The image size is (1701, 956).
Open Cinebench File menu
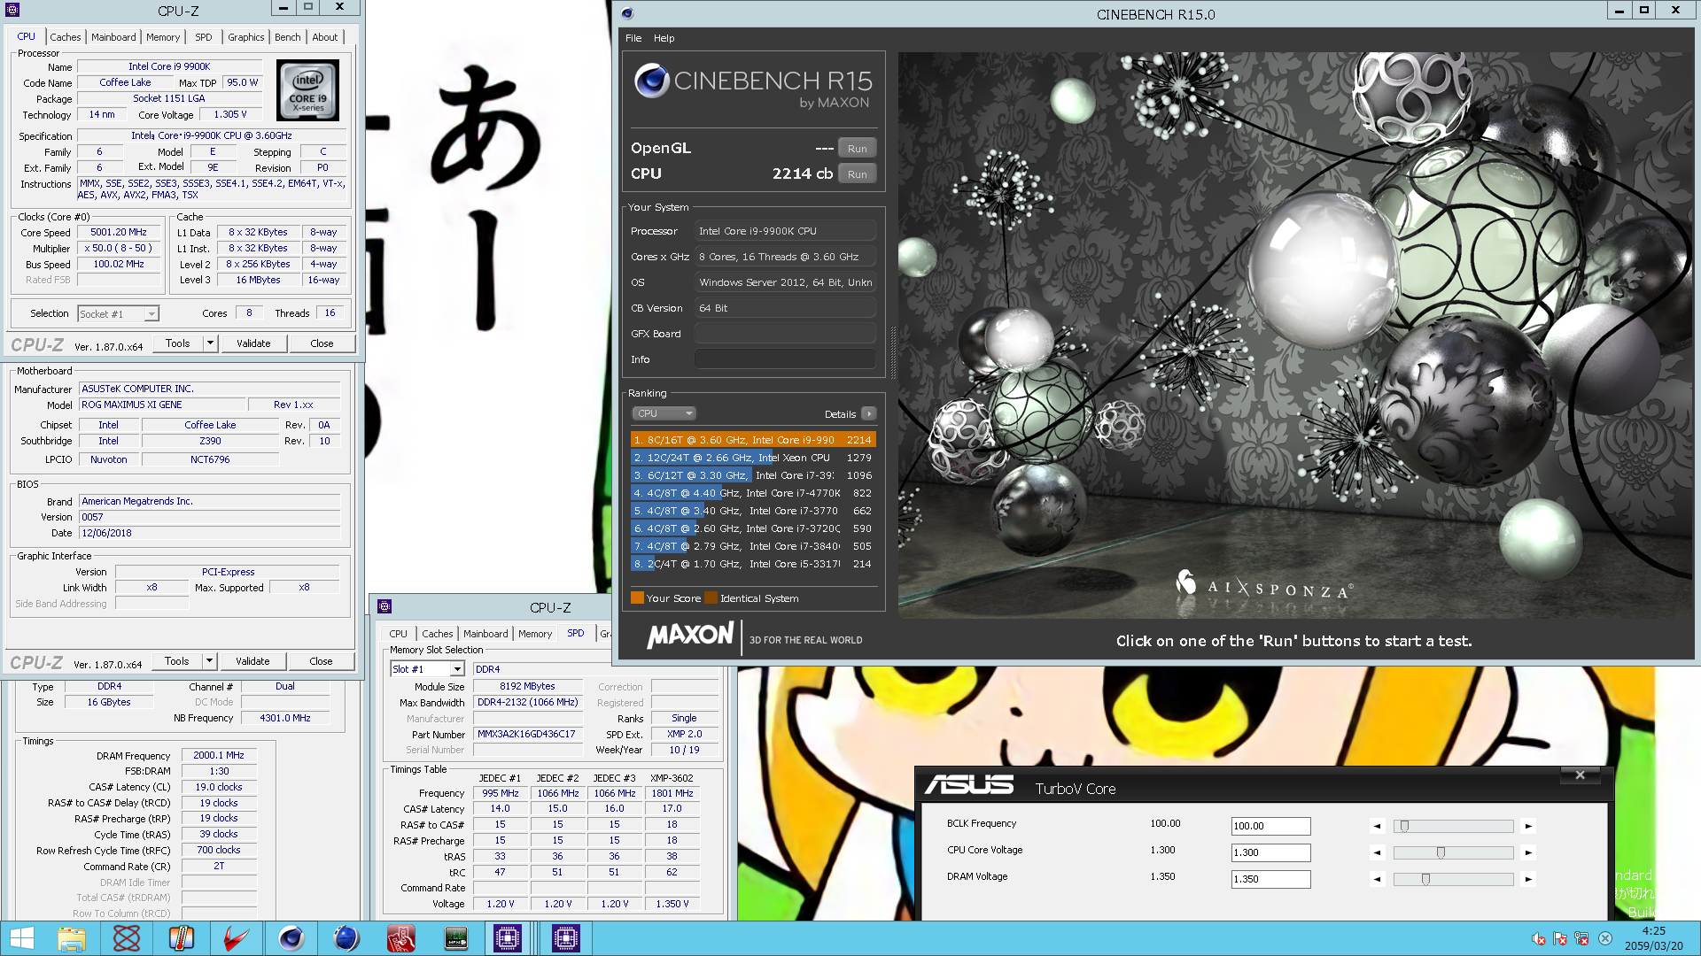click(x=633, y=38)
